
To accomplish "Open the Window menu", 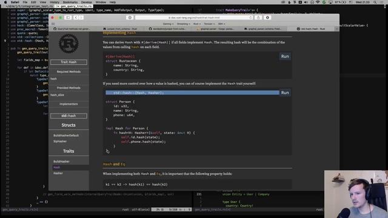I will [x=101, y=2].
